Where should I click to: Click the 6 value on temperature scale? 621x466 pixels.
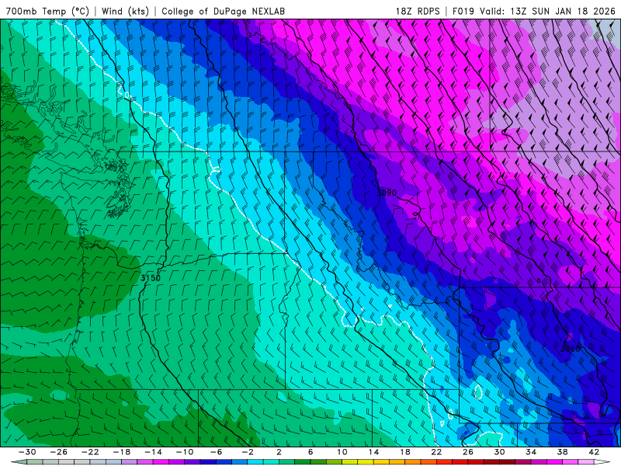tap(310, 452)
